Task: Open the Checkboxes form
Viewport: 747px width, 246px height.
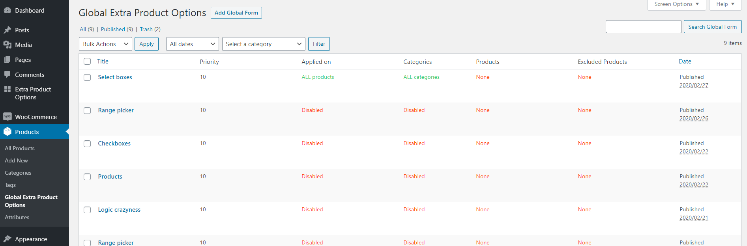Action: click(x=114, y=143)
